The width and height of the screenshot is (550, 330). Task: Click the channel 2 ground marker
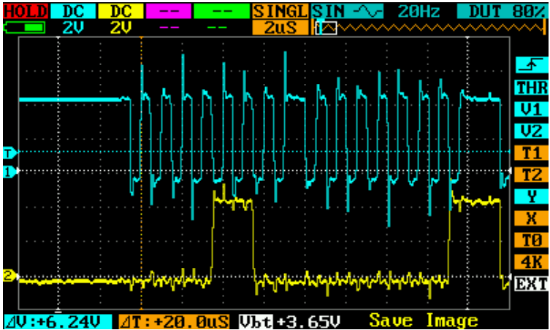tap(10, 276)
